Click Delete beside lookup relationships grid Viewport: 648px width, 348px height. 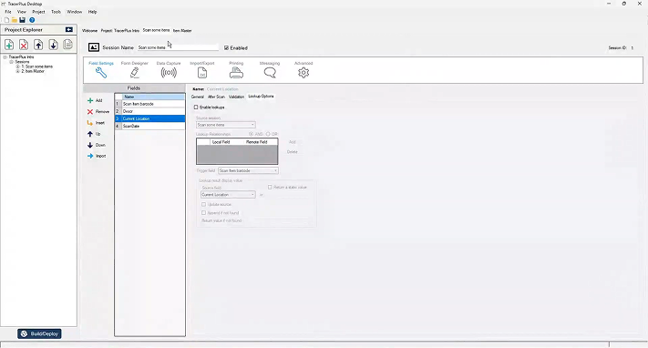pos(293,152)
